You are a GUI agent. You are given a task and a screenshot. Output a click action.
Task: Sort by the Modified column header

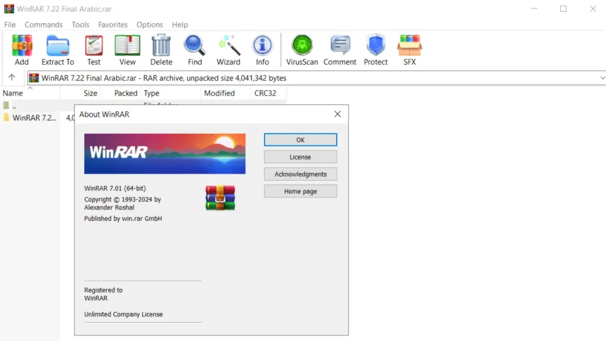click(225, 93)
